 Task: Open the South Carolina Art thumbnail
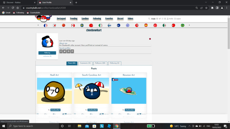tap(92, 91)
